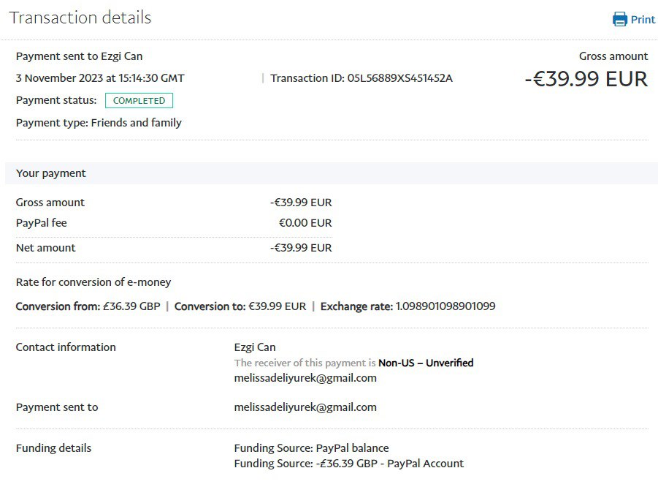The image size is (658, 487).
Task: Click the Transaction details heading
Action: tap(80, 18)
